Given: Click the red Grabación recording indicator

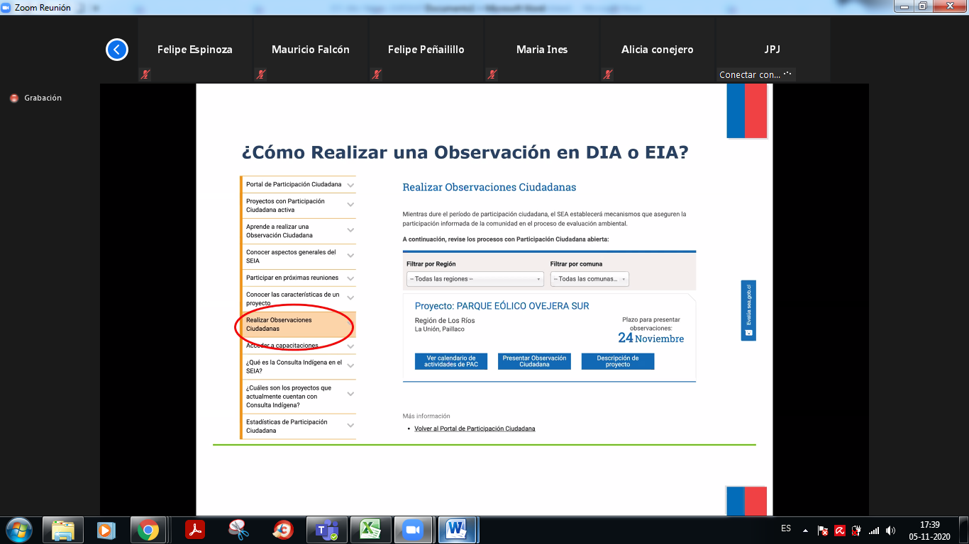Looking at the screenshot, I should pos(14,98).
